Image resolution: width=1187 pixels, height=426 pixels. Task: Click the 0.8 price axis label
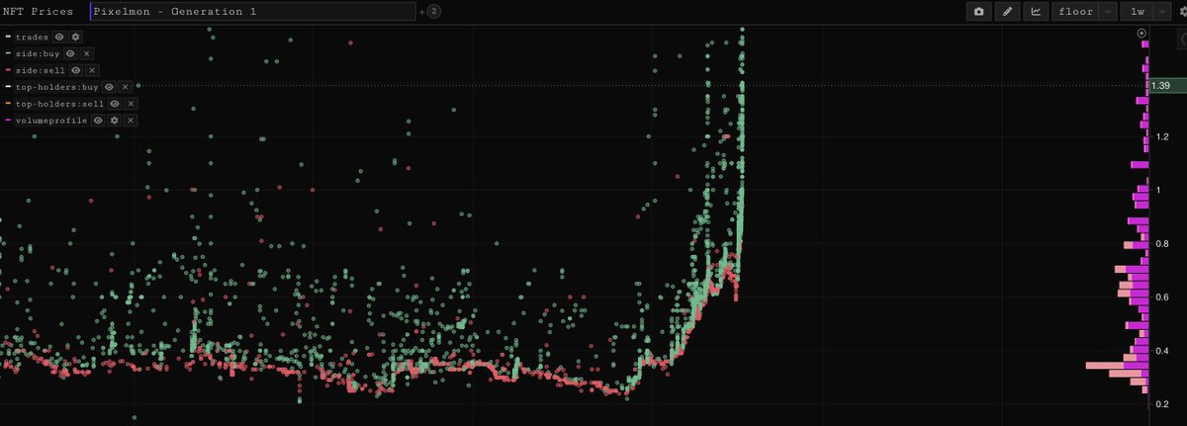tap(1161, 244)
